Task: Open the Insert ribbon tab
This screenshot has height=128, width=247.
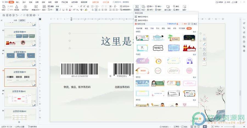Action: pos(18,2)
